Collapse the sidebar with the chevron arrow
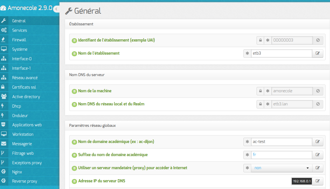 56,9
